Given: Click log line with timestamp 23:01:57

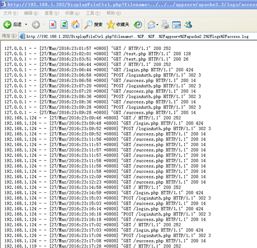Looking at the screenshot, I should pos(87,48).
